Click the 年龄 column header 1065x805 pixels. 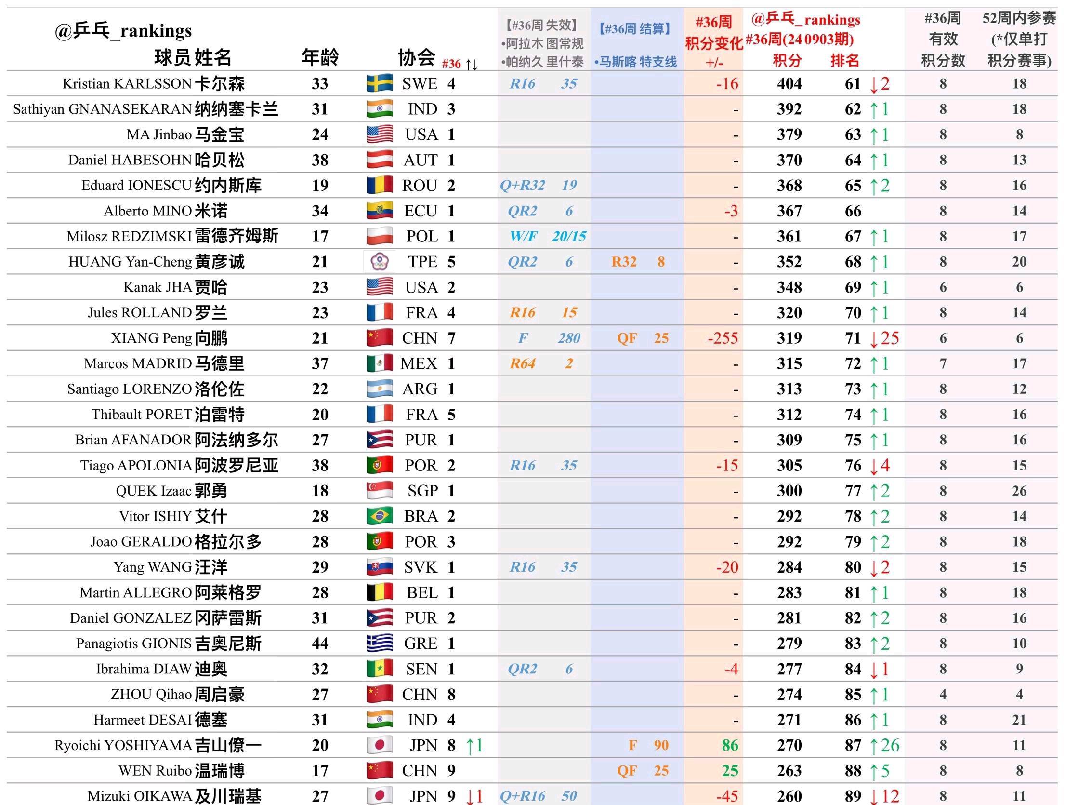pyautogui.click(x=320, y=58)
